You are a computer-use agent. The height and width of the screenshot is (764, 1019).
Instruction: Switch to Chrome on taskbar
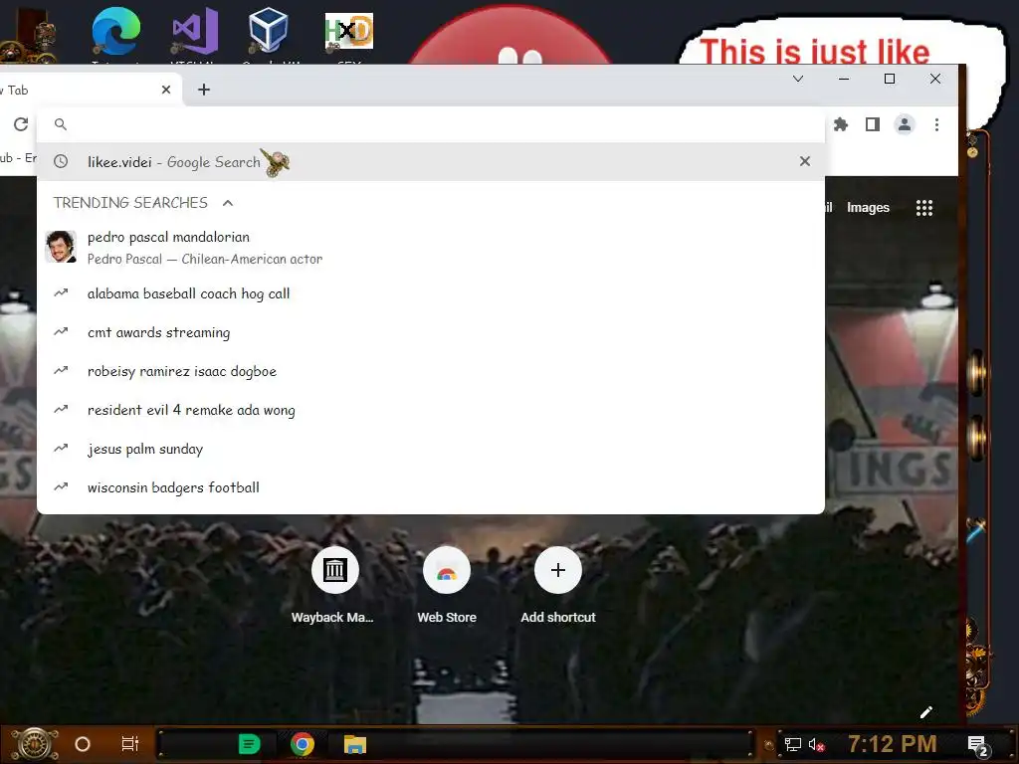click(303, 744)
